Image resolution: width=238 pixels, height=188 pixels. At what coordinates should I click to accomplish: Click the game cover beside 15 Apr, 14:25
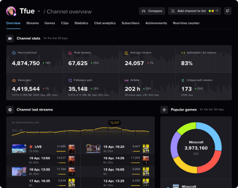[146, 160]
